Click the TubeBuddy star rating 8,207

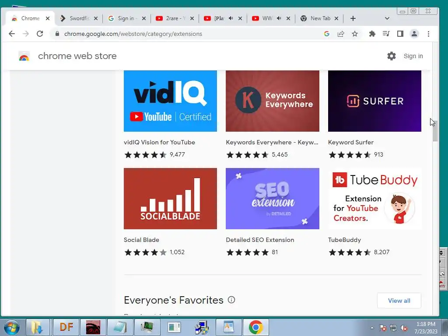pos(359,252)
